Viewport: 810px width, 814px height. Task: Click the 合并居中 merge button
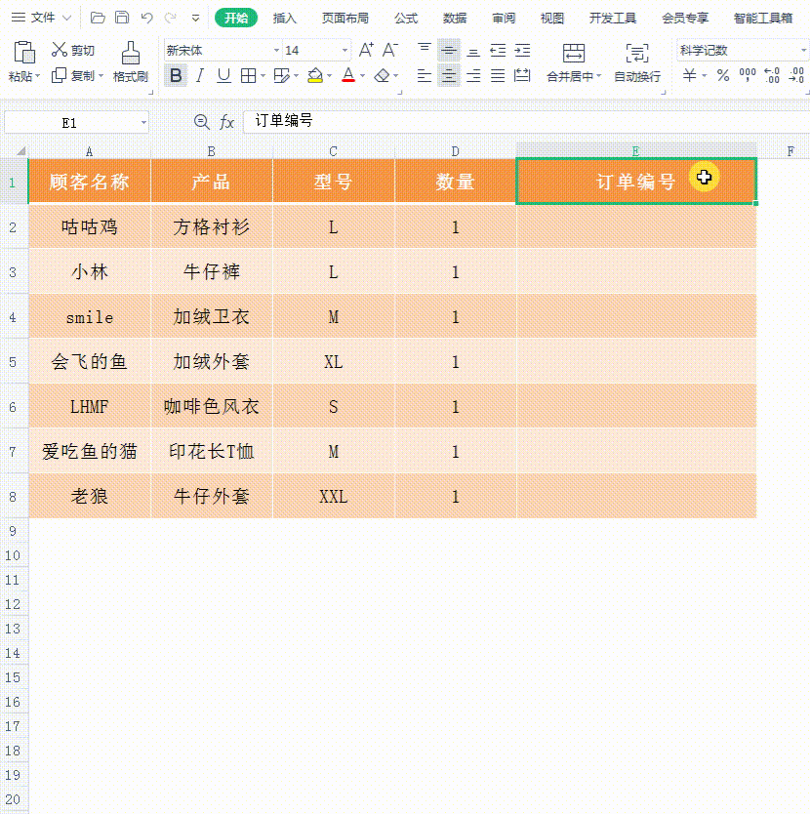click(573, 62)
